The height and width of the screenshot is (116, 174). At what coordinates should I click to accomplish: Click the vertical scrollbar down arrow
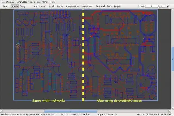pyautogui.click(x=173, y=108)
